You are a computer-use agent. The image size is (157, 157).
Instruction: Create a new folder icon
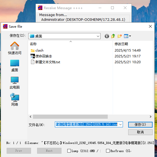[120, 36]
